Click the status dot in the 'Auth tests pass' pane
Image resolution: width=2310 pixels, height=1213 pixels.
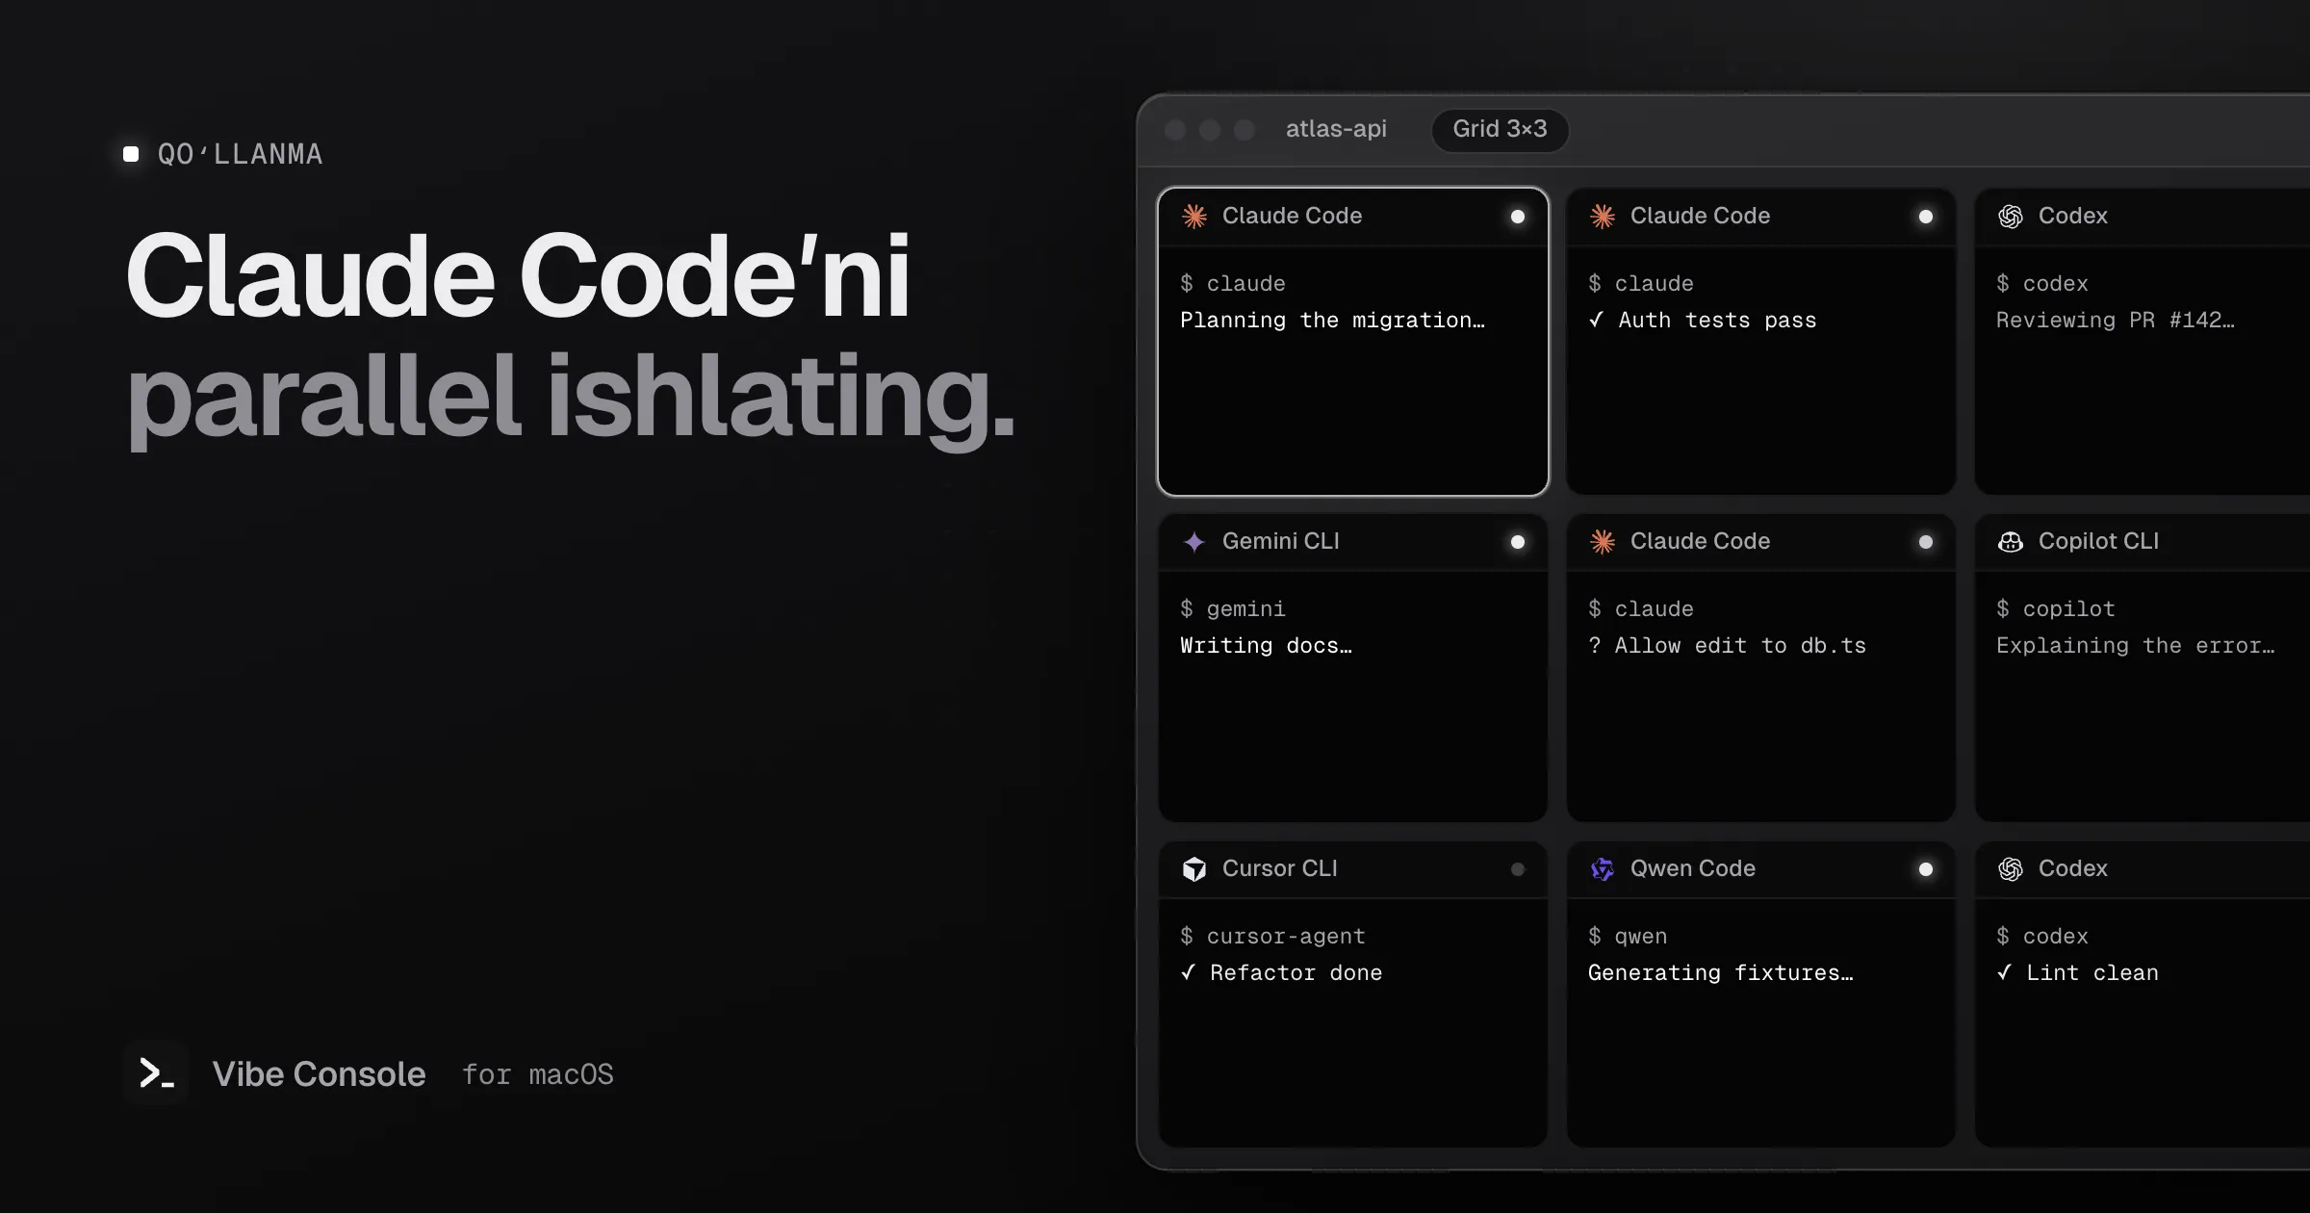[1926, 217]
